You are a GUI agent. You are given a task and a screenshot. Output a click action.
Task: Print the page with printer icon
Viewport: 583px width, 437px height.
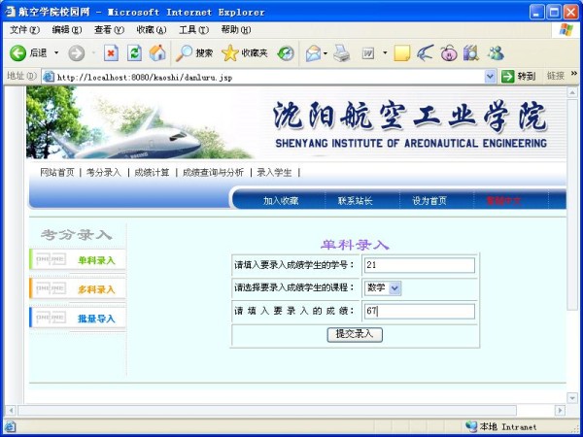click(x=341, y=53)
